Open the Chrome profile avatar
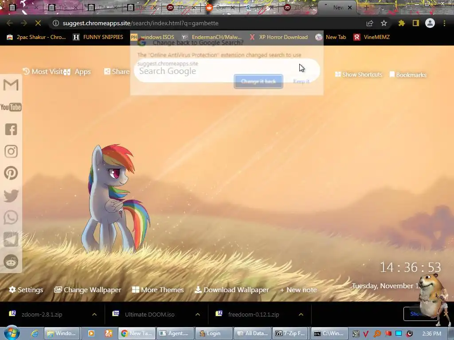 (430, 23)
